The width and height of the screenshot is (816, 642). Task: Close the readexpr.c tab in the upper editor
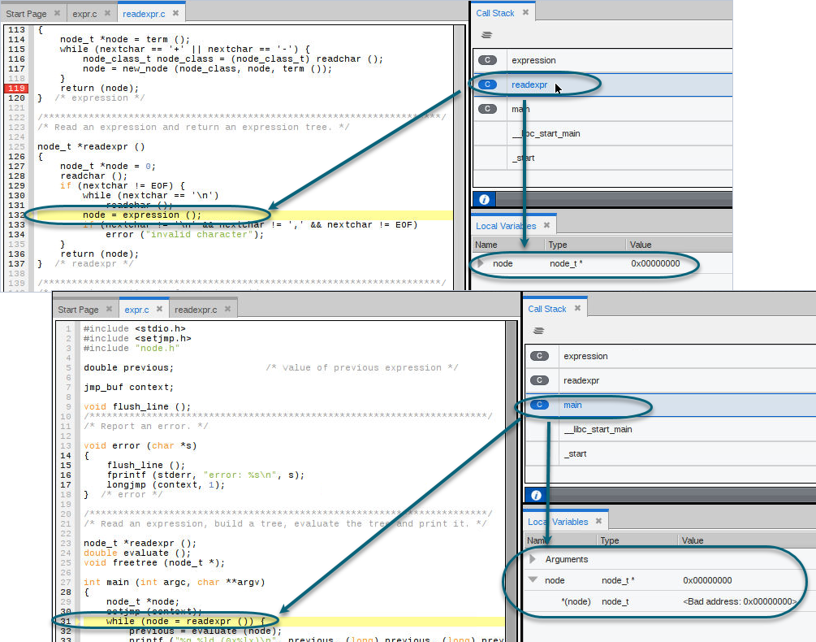(x=175, y=14)
